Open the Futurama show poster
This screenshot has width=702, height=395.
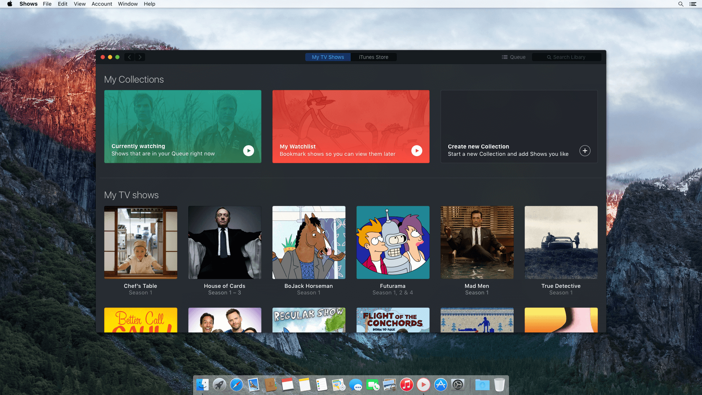393,242
